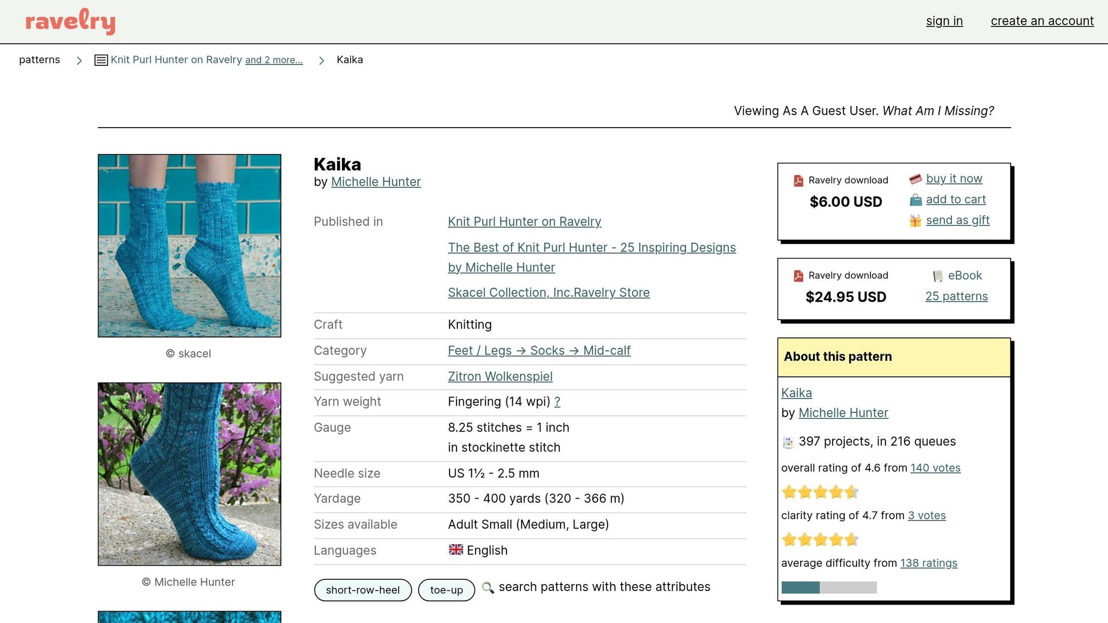The height and width of the screenshot is (623, 1108).
Task: Click the 'About this pattern' header
Action: [x=894, y=357]
